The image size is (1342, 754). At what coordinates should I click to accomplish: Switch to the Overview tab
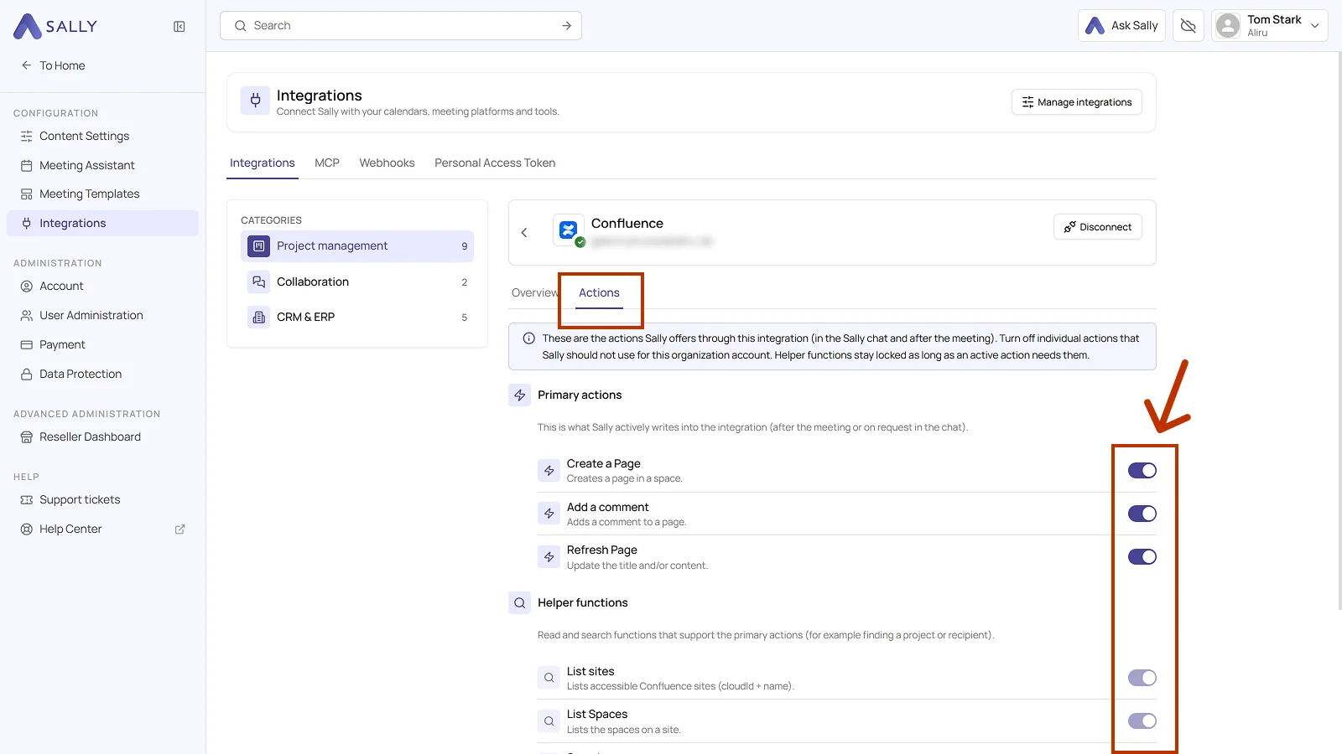click(x=535, y=293)
